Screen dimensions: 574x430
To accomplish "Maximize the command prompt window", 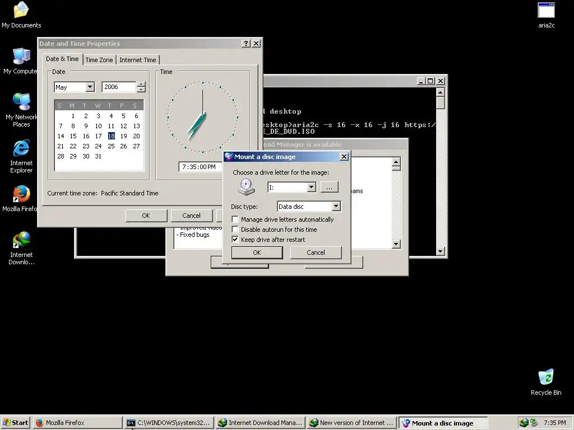I will 430,81.
